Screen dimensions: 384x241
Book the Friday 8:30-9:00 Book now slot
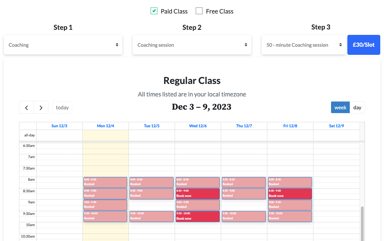coord(290,193)
